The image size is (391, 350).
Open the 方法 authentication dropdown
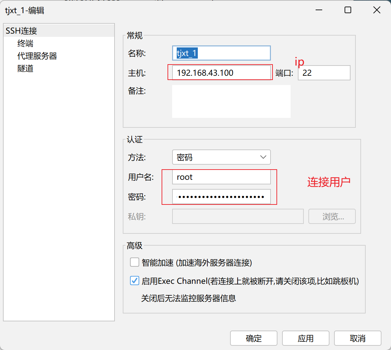click(x=222, y=157)
